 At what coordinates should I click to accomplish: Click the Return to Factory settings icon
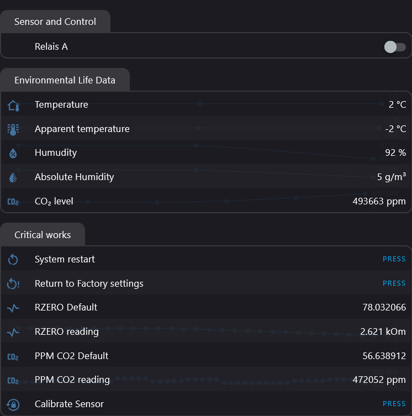pos(13,284)
